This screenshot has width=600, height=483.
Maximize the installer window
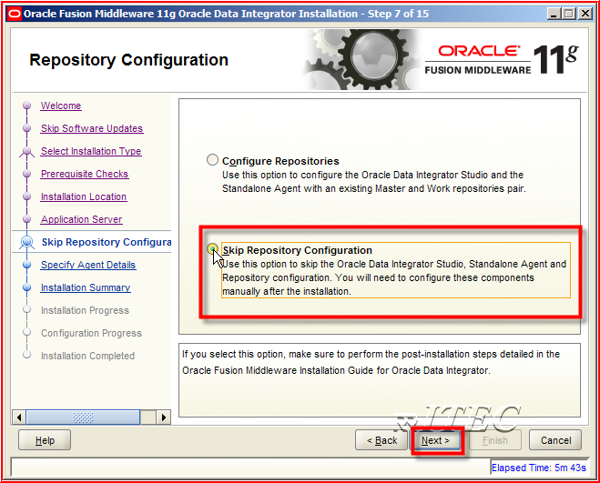tap(569, 14)
